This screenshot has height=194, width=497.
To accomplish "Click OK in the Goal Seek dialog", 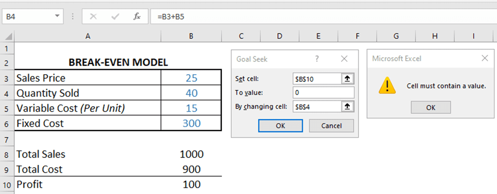I will 280,126.
